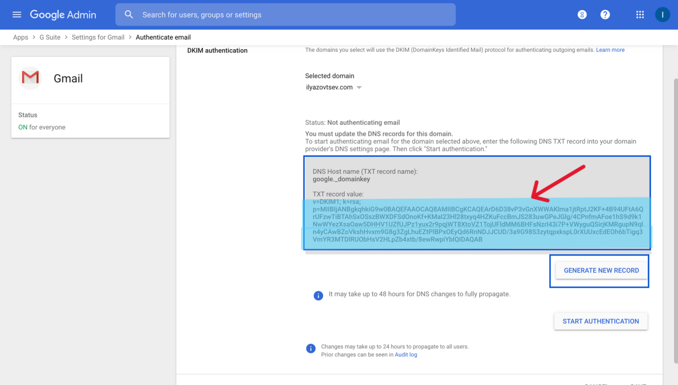Open the support assistant icon
This screenshot has height=385, width=678.
(x=582, y=15)
